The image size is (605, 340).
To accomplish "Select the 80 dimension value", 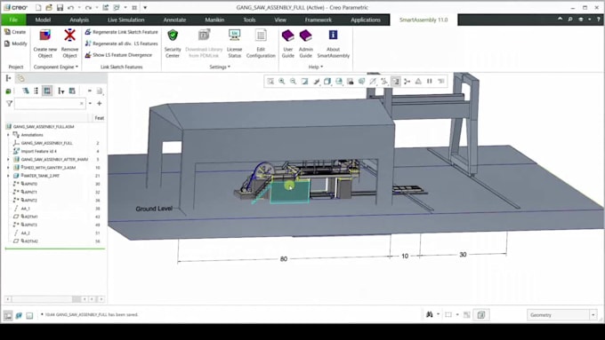I will tap(284, 258).
